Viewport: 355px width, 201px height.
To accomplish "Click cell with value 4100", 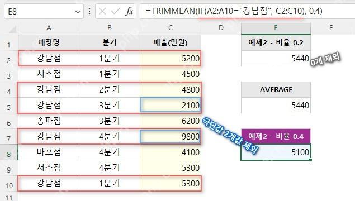I will pos(171,152).
